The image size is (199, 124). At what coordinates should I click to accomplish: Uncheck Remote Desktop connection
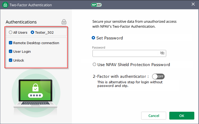[x=11, y=43]
